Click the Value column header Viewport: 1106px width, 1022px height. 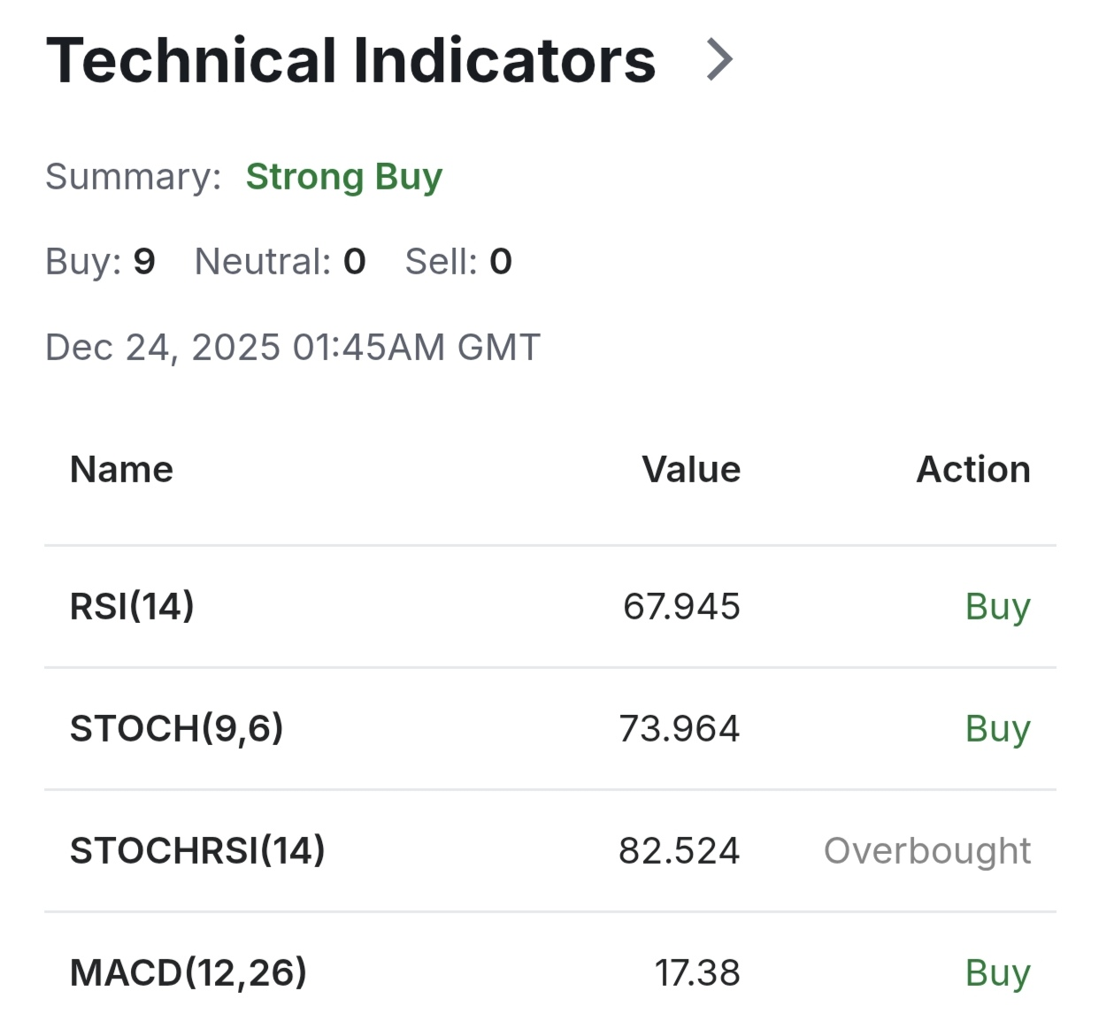pyautogui.click(x=691, y=469)
